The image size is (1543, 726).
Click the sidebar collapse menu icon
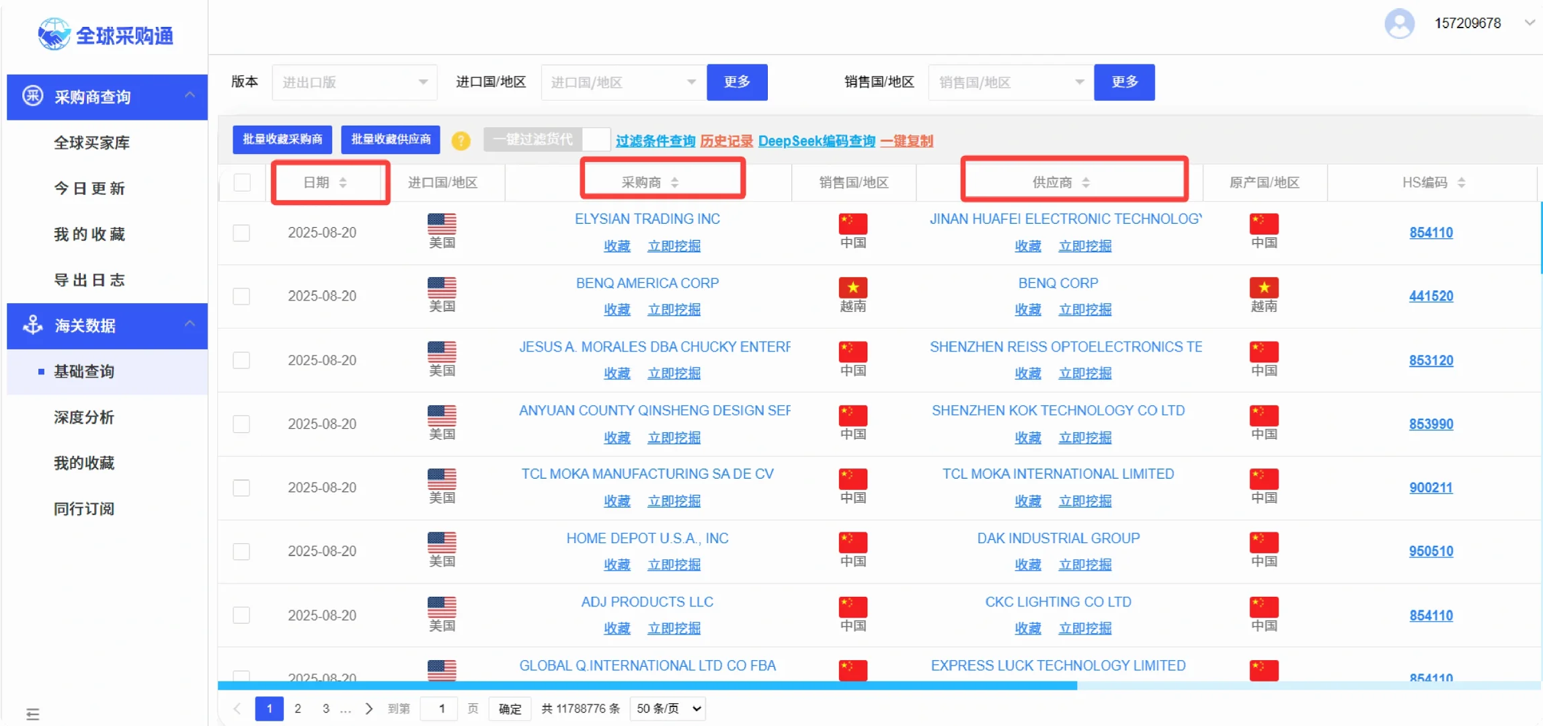click(32, 714)
